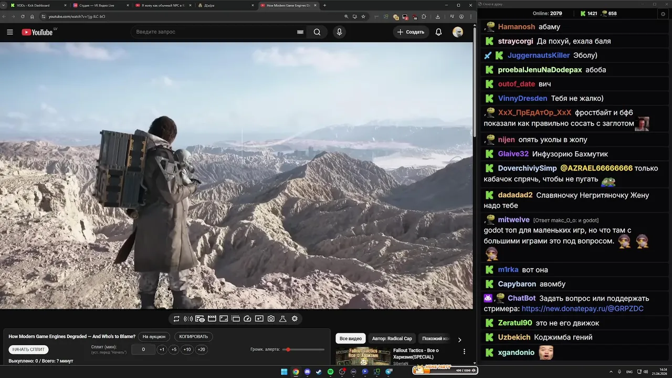Image resolution: width=672 pixels, height=378 pixels.
Task: Open Fallout Tactics video thumbnail
Action: 363,356
